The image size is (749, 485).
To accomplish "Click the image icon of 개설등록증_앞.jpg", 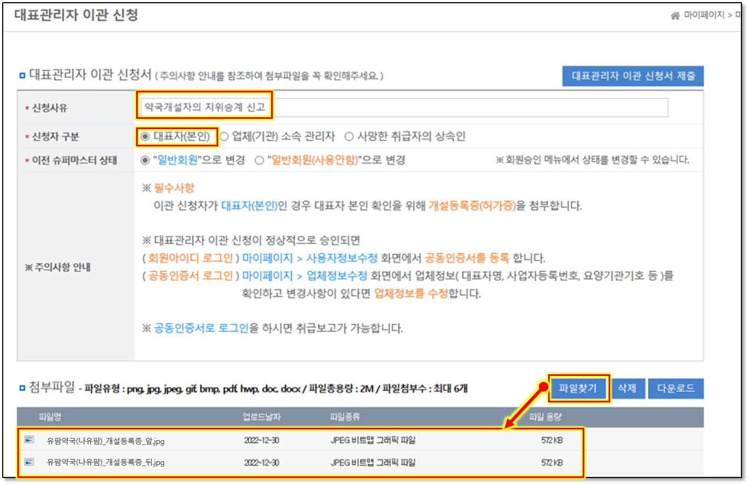I will (29, 440).
